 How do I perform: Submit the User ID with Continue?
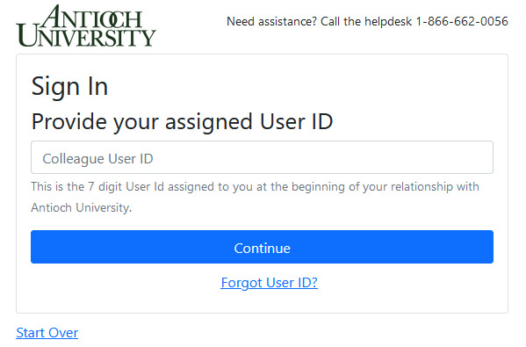[x=262, y=247]
